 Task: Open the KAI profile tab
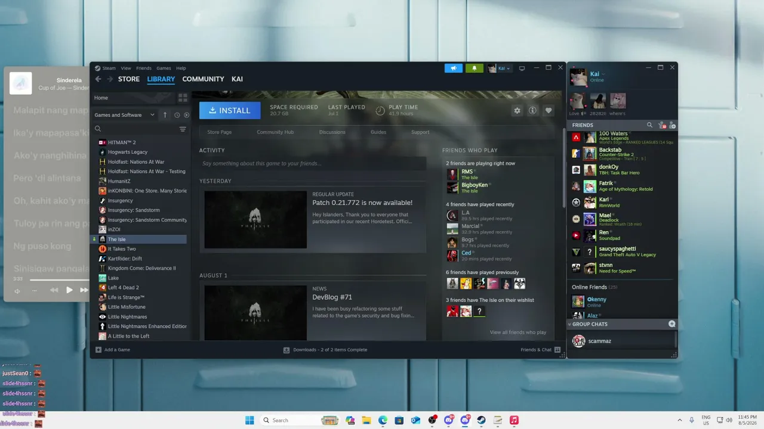pyautogui.click(x=237, y=79)
